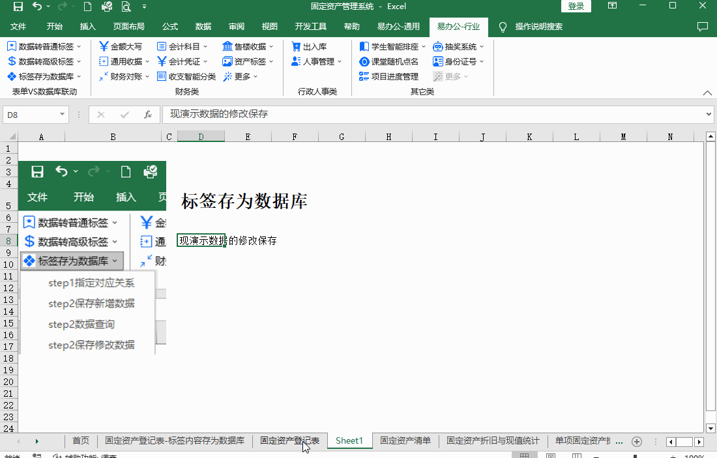Click horizontal scrollbar right arrow
This screenshot has width=717, height=458.
[x=699, y=442]
